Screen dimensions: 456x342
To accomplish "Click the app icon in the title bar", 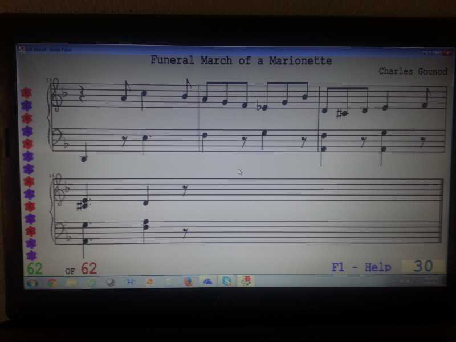I will point(22,50).
